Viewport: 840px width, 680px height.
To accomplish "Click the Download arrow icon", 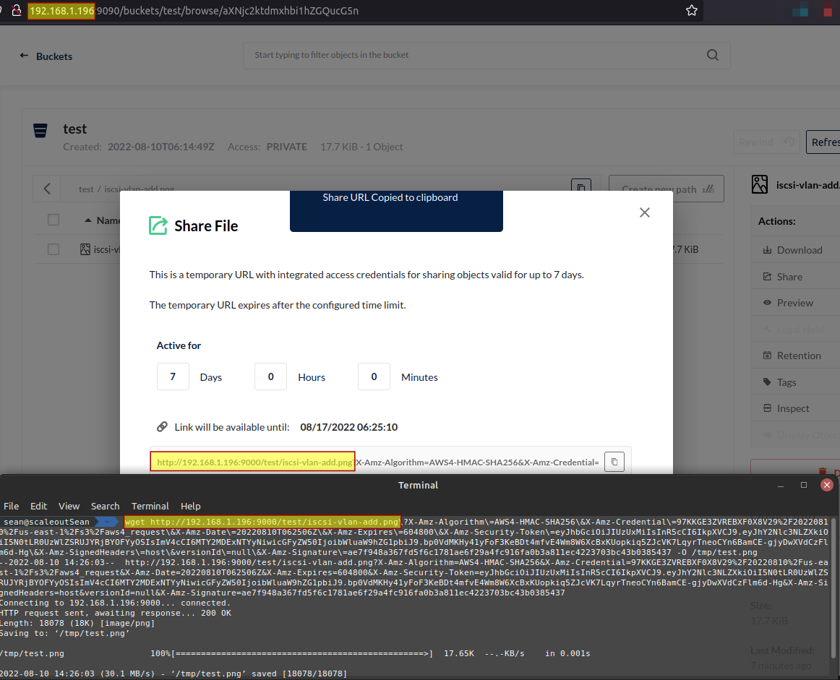I will click(x=767, y=250).
